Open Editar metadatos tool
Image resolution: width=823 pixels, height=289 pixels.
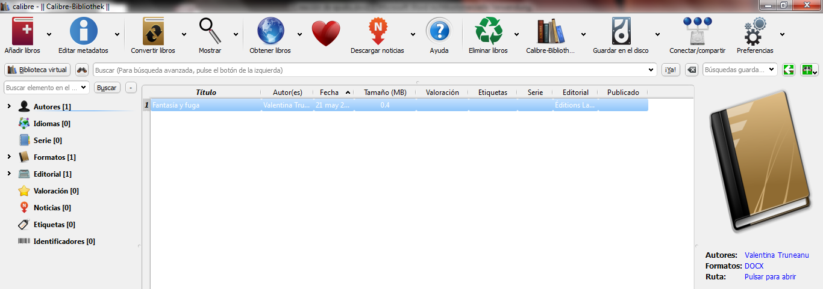(x=83, y=32)
